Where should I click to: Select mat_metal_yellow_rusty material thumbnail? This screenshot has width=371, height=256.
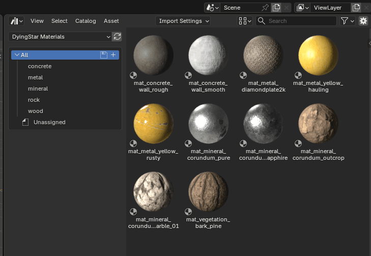tap(153, 124)
